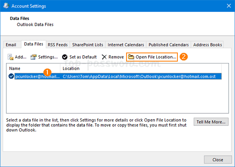The image size is (235, 167).
Task: Select the Data Files tab
Action: click(33, 44)
